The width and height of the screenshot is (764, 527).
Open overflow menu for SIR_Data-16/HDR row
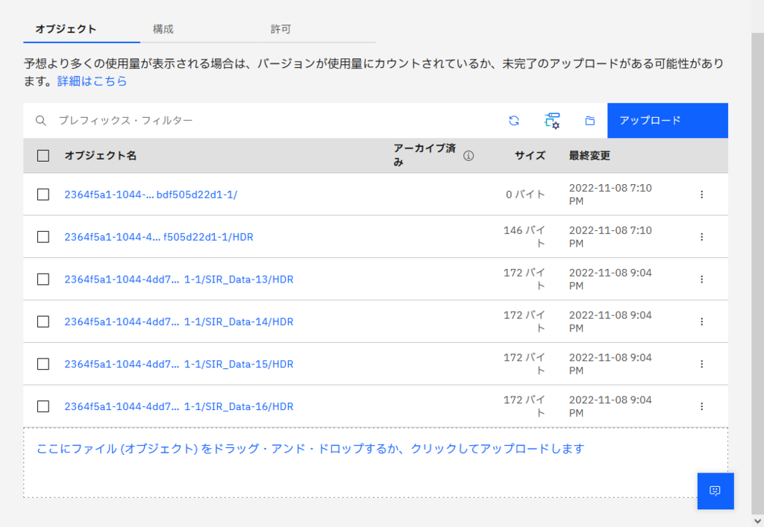[701, 406]
